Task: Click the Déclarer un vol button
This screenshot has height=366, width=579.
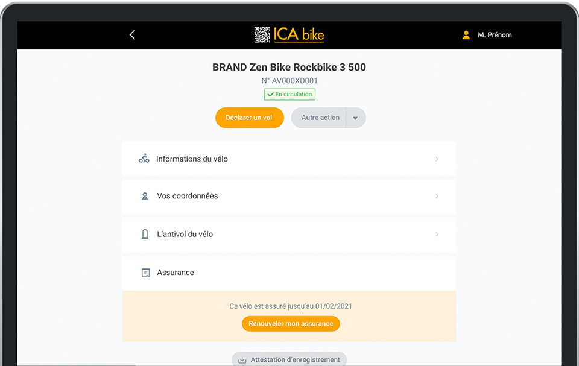Action: coord(250,118)
